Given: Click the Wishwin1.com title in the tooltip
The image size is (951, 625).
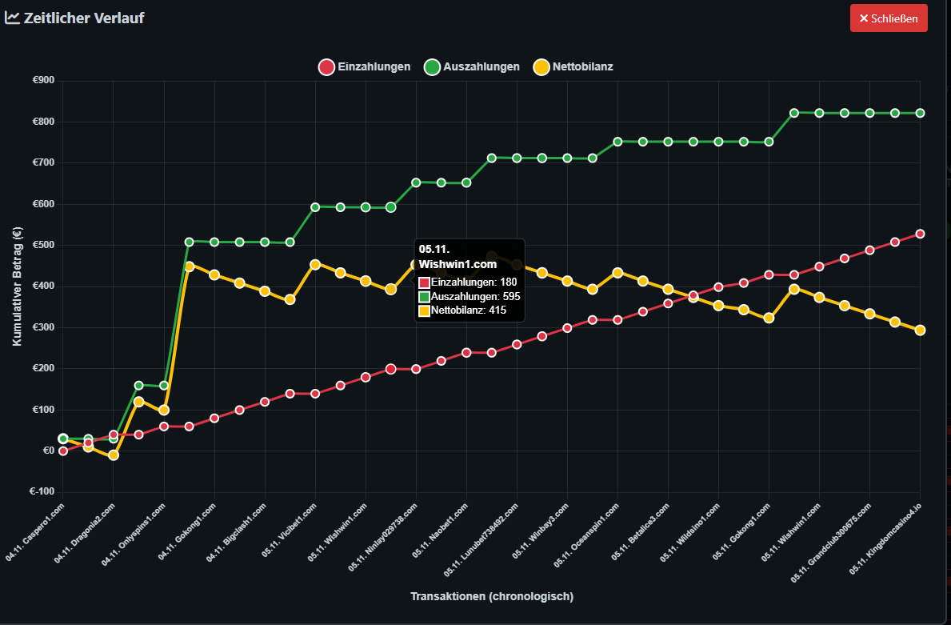Looking at the screenshot, I should [x=457, y=264].
